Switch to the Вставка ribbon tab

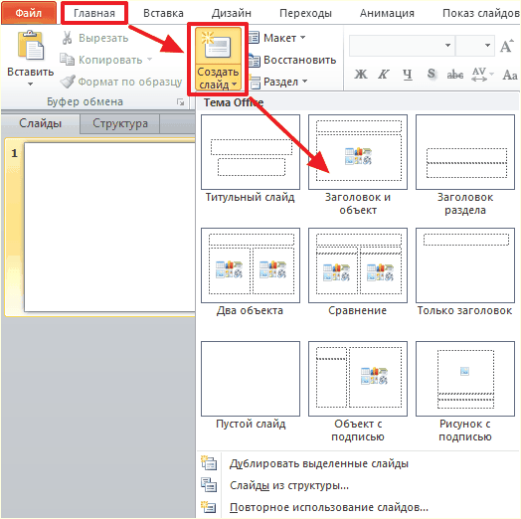coord(163,13)
